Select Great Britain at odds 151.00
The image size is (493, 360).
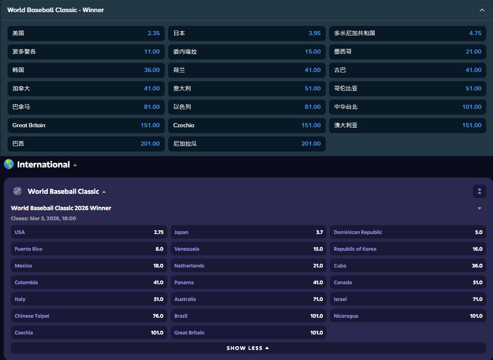click(86, 125)
